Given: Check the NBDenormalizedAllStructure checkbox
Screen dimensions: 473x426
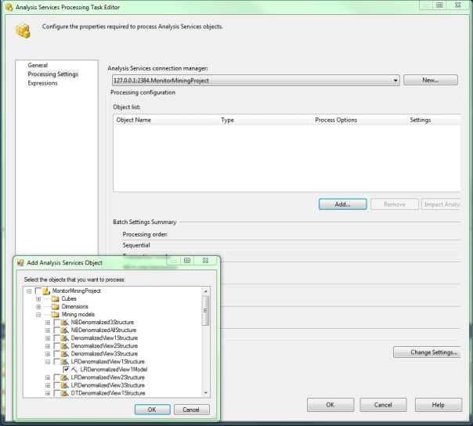Looking at the screenshot, I should (56, 330).
